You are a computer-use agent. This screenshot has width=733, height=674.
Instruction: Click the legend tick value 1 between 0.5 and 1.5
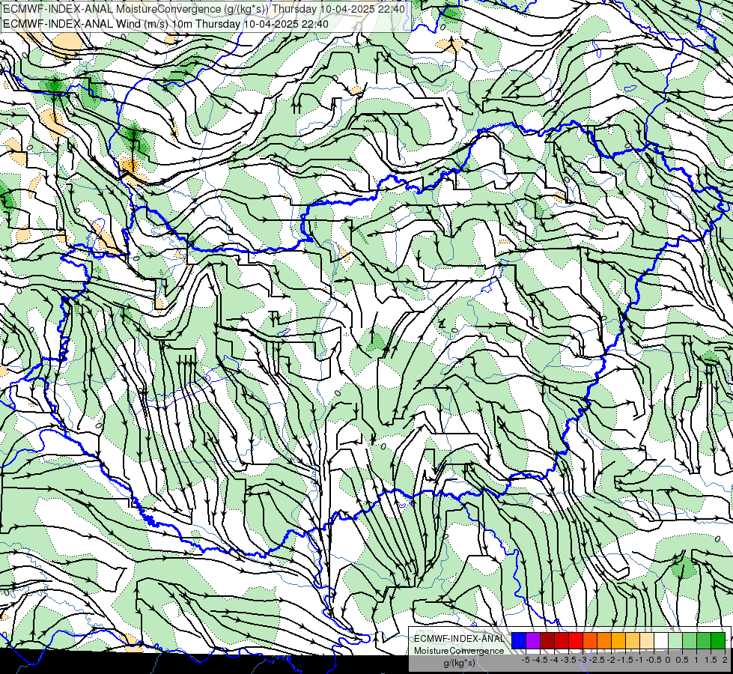[696, 660]
